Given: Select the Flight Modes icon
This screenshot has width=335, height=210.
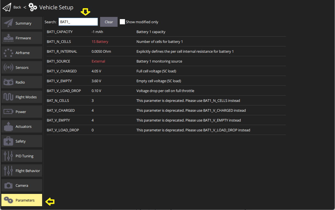Looking at the screenshot, I should pyautogui.click(x=8, y=97).
